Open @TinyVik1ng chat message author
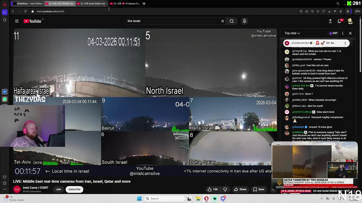The height and width of the screenshot is (203, 362). (x=299, y=51)
